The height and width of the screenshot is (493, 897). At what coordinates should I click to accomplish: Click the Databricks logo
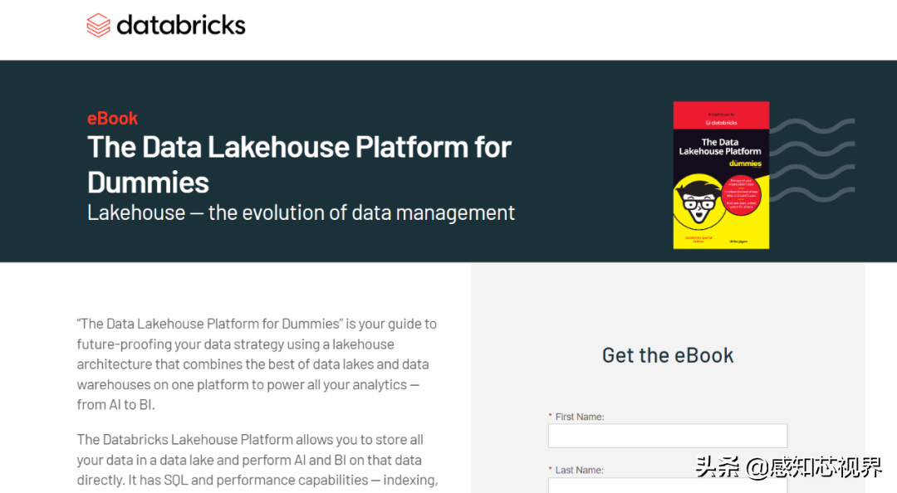click(x=166, y=25)
